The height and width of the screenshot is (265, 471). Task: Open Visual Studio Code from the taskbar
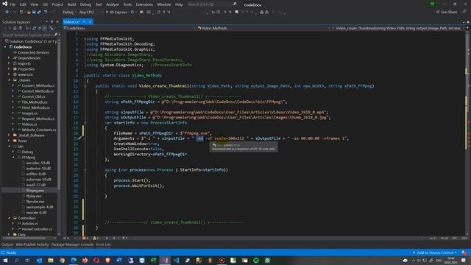(x=177, y=261)
